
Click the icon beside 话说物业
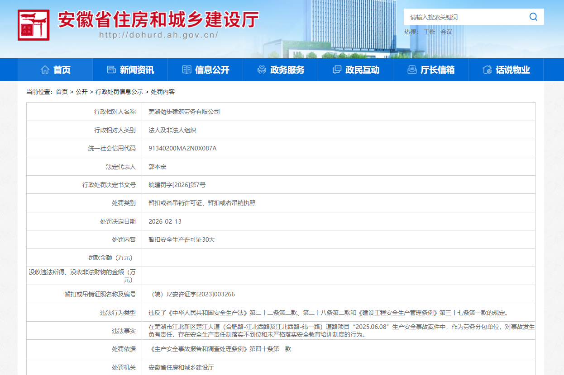[x=487, y=70]
